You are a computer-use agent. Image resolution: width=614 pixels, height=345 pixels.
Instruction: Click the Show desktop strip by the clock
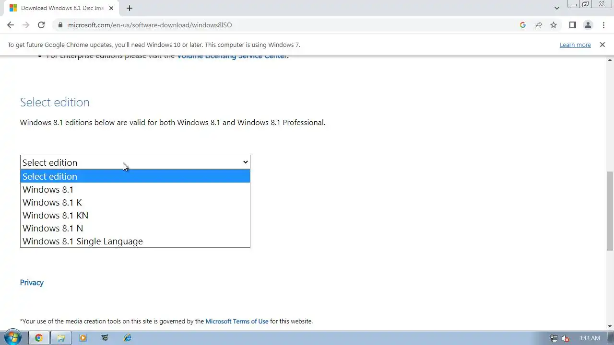(x=611, y=338)
